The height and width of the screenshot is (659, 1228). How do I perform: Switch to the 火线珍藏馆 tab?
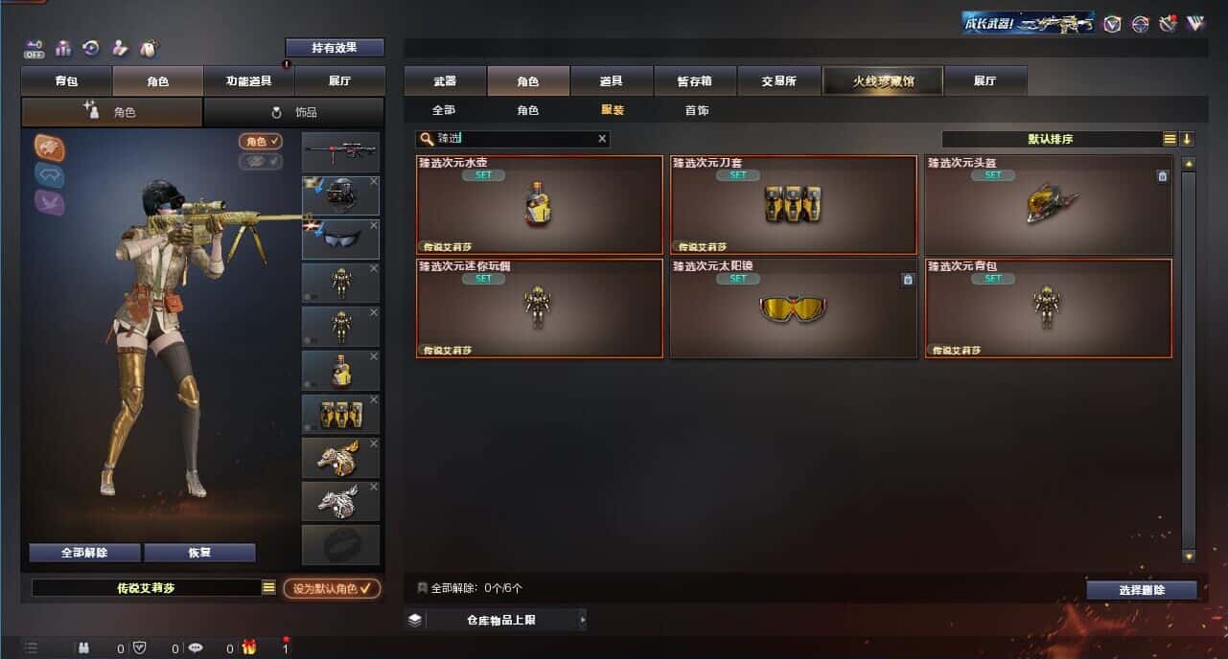pos(883,81)
